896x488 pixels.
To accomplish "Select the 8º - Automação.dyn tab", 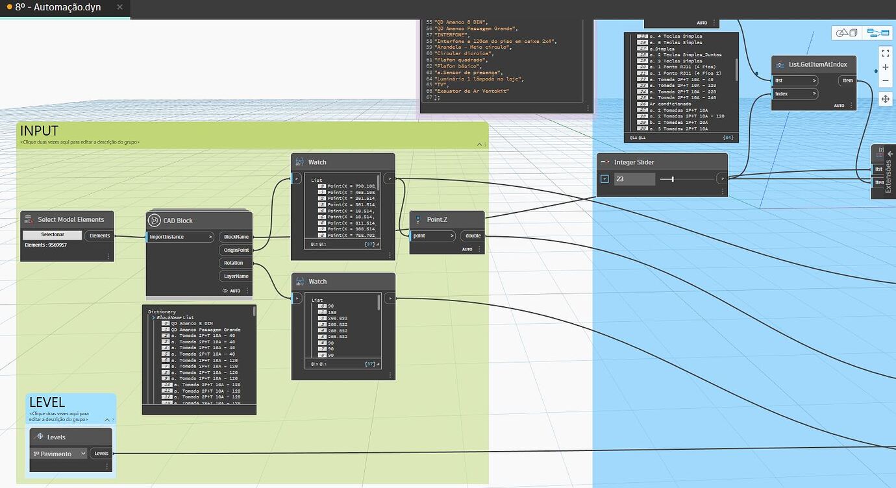I will (58, 8).
